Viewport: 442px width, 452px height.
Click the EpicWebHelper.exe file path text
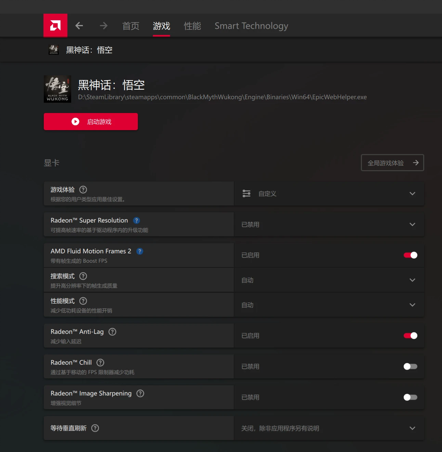(x=222, y=97)
